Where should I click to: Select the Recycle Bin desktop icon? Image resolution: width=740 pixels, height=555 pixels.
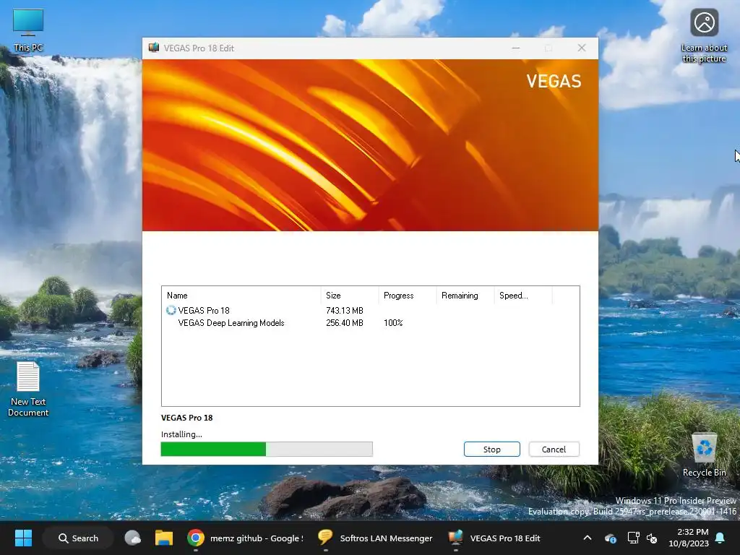pos(704,455)
